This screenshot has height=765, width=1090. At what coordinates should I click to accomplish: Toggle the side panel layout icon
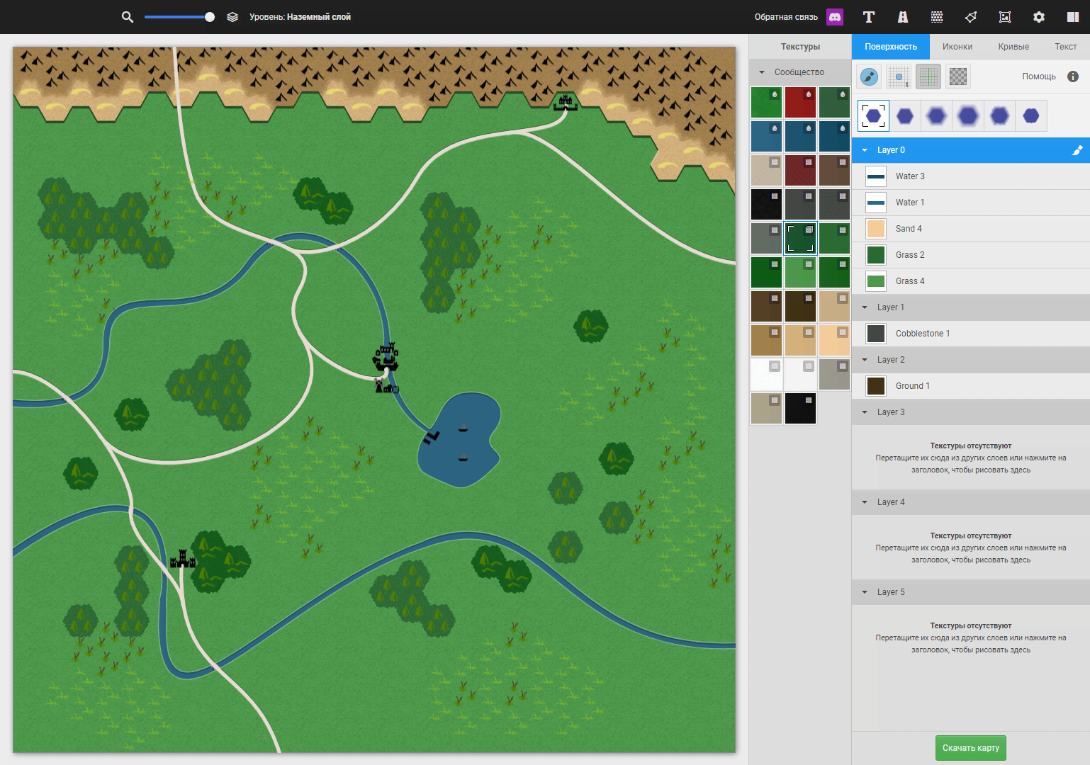1073,17
